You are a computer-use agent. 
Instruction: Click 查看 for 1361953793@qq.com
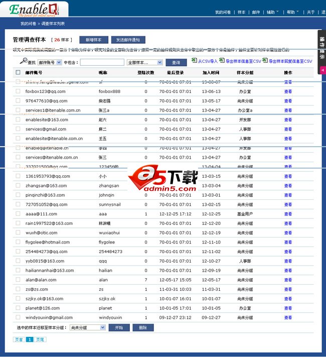(288, 176)
